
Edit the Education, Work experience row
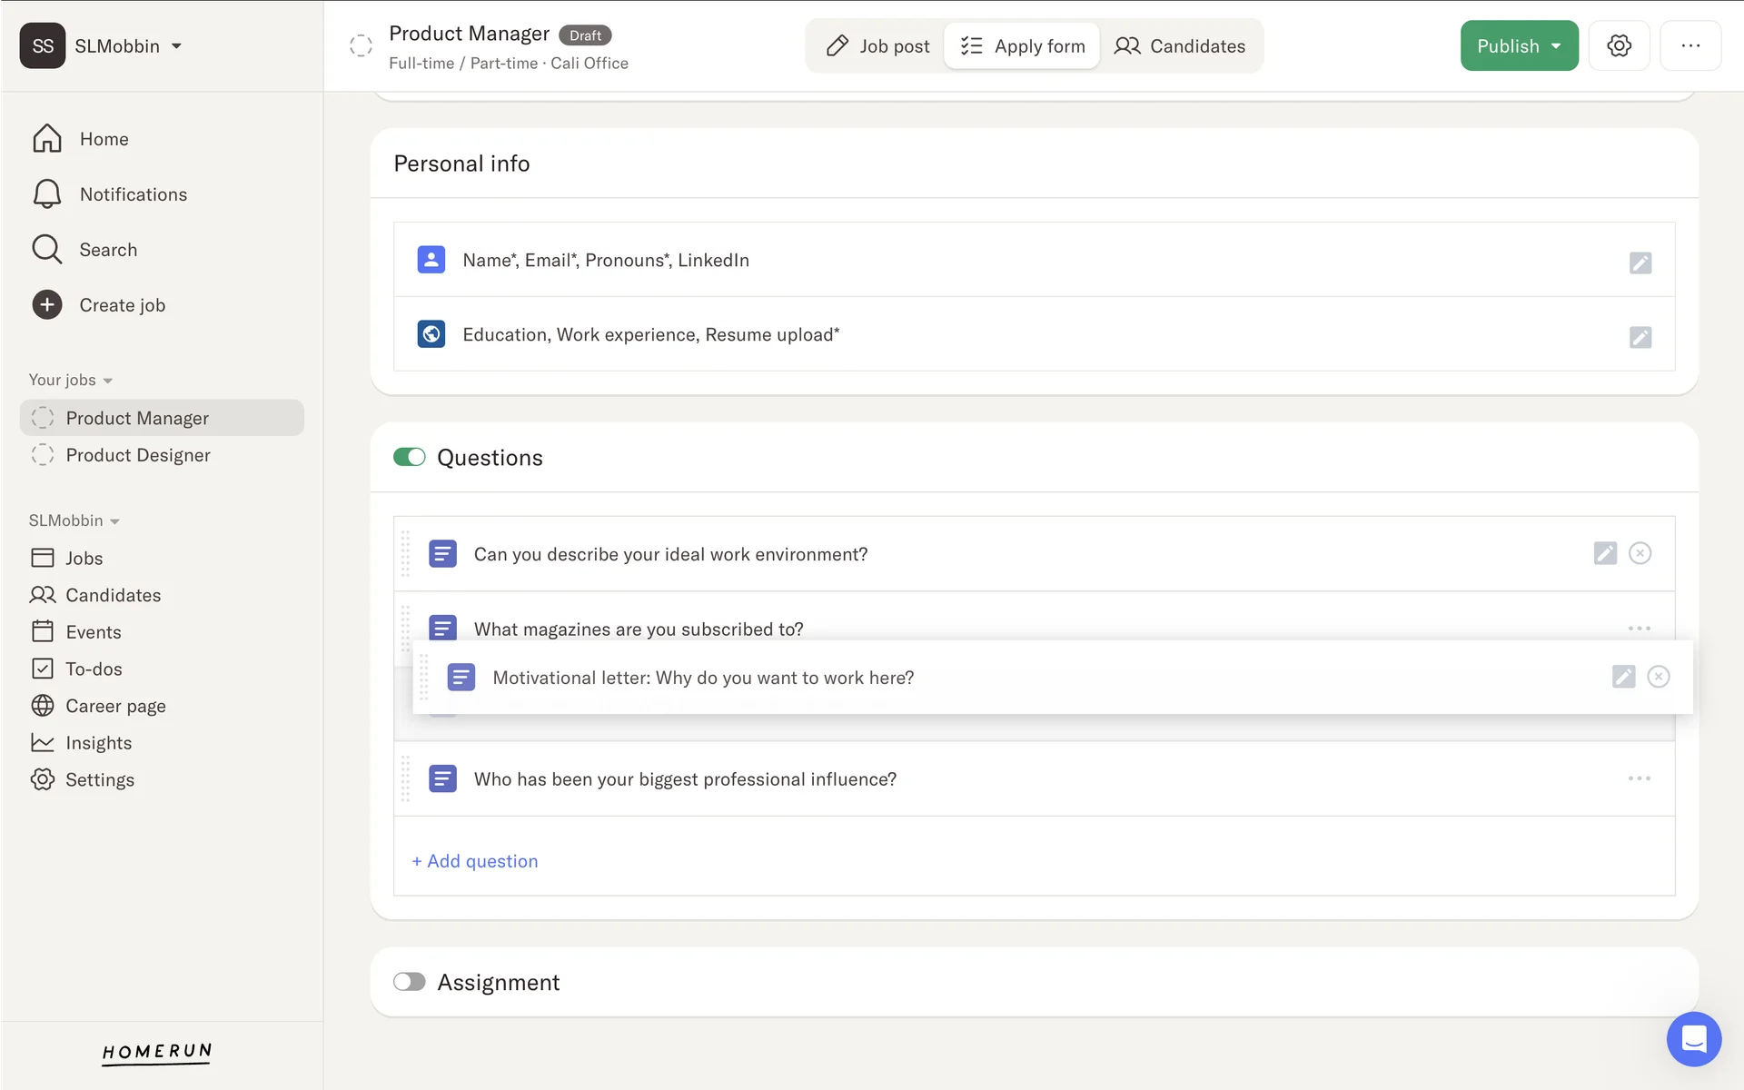(x=1640, y=337)
